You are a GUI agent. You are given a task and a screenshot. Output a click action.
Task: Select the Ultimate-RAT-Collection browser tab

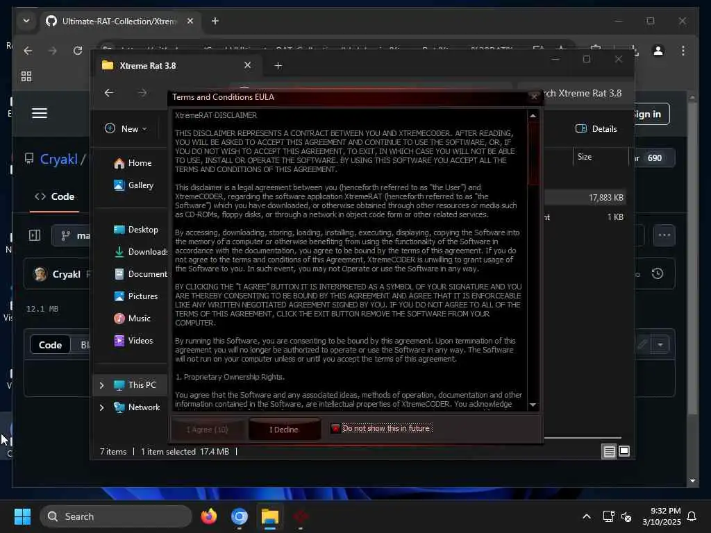coord(120,22)
